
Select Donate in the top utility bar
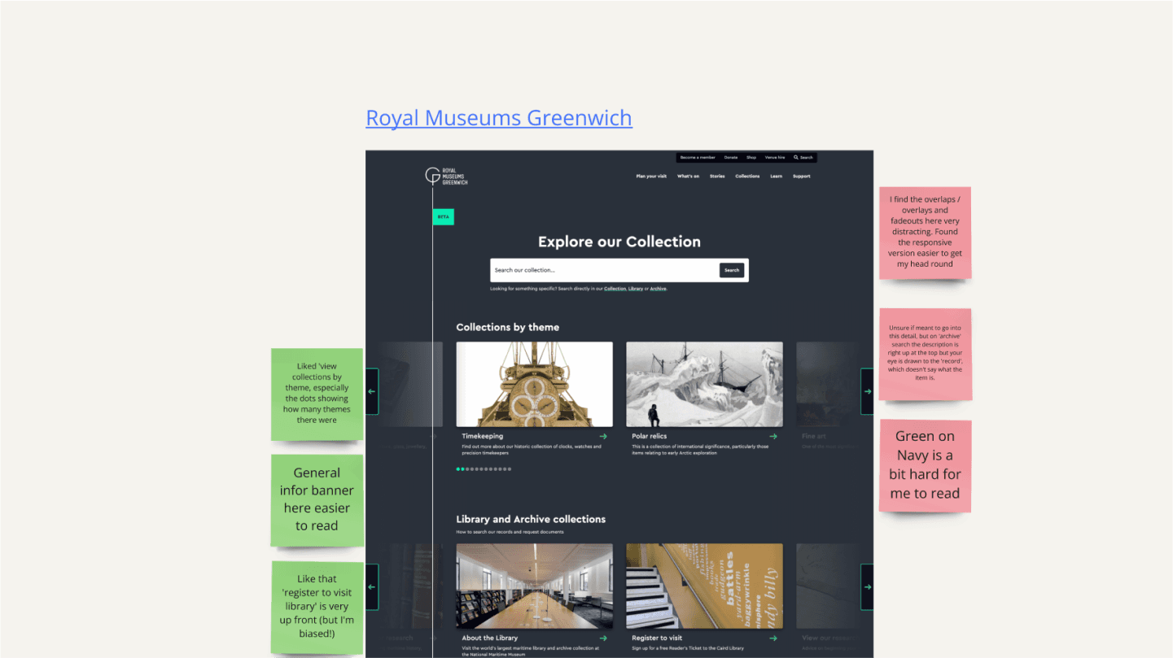pyautogui.click(x=731, y=158)
